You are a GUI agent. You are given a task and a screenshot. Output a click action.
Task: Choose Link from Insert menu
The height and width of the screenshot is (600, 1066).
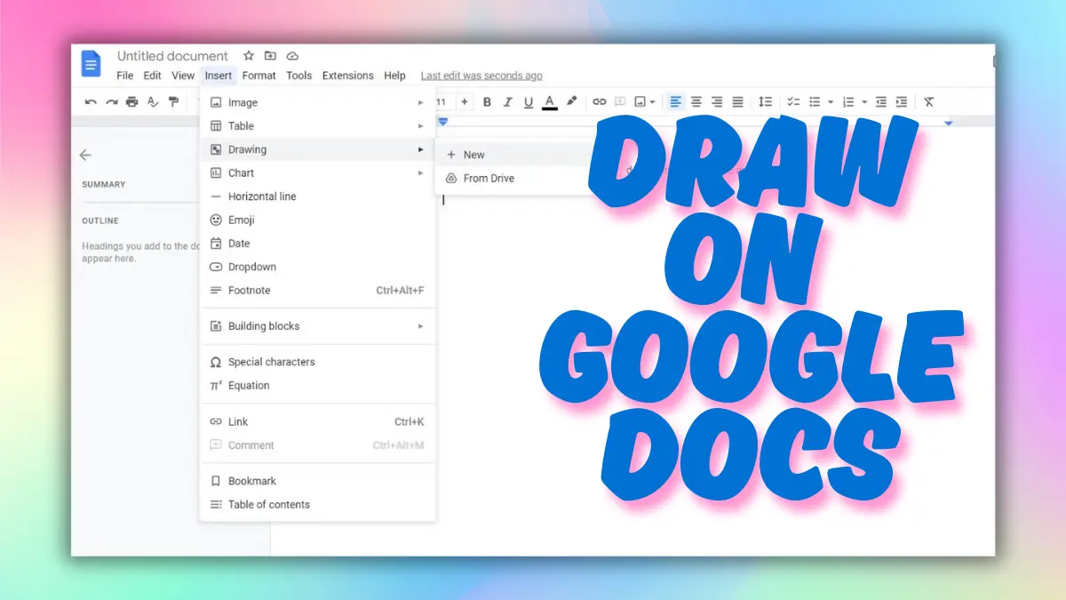(x=318, y=421)
